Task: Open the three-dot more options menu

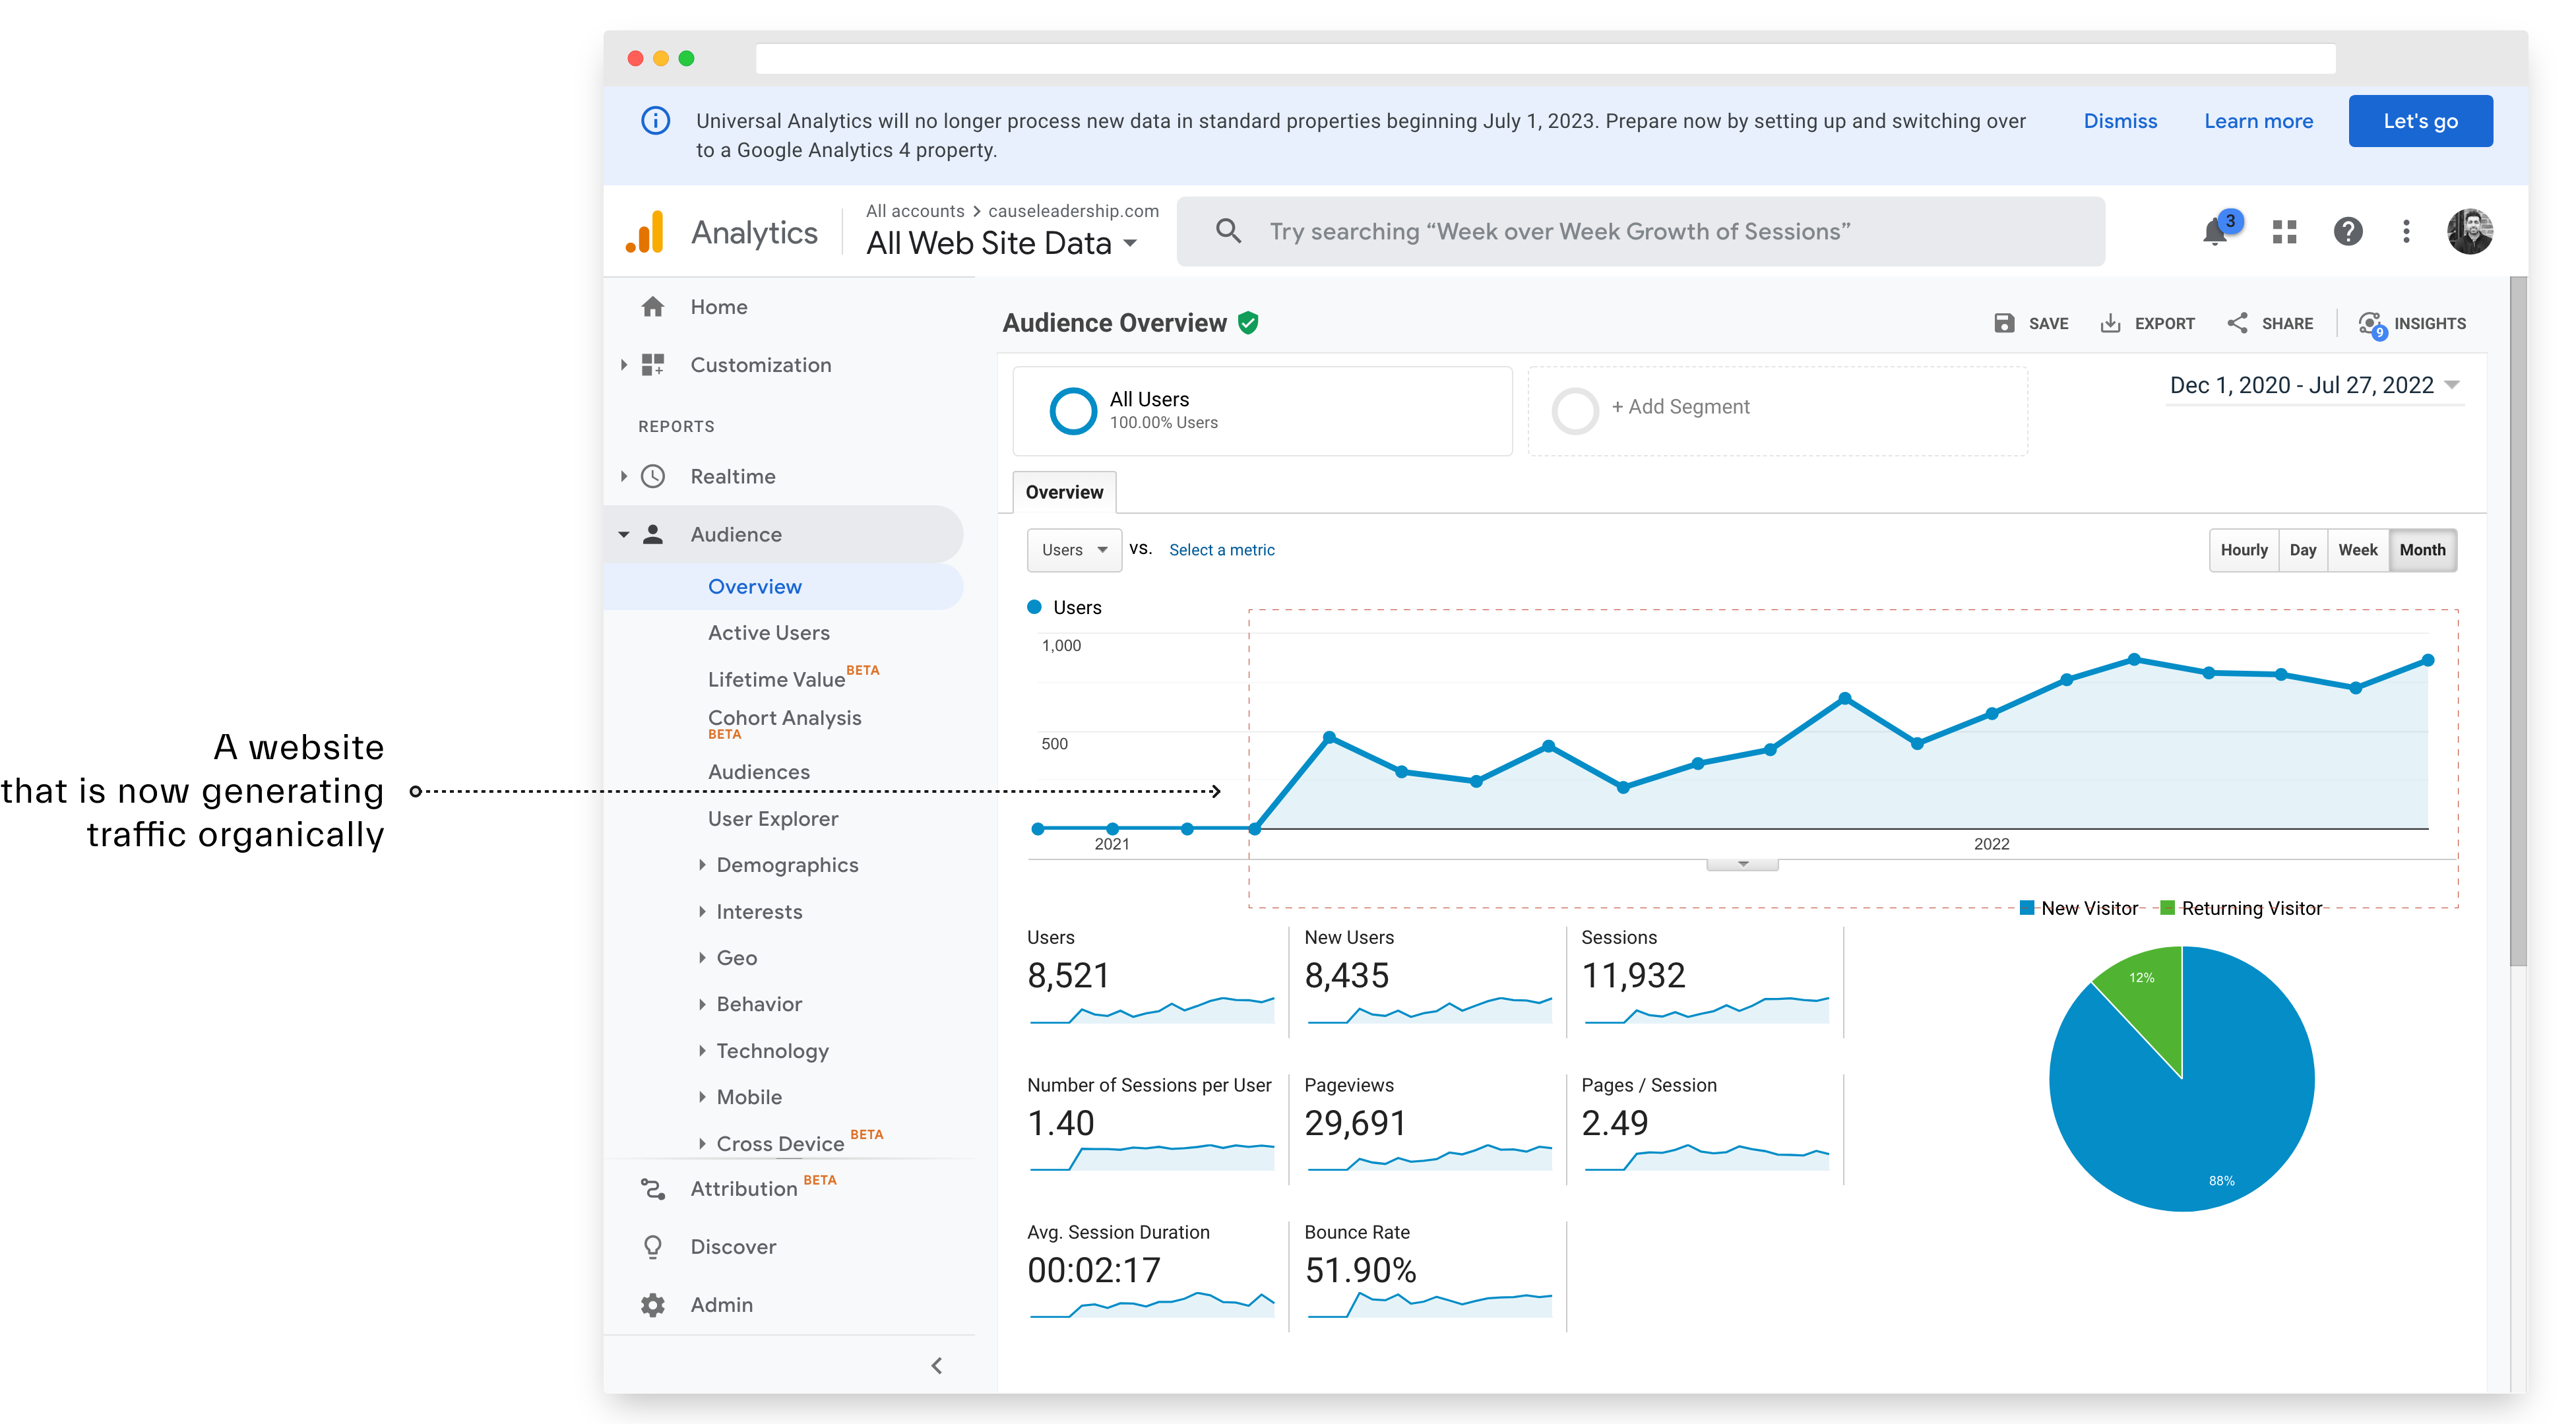Action: point(2406,232)
